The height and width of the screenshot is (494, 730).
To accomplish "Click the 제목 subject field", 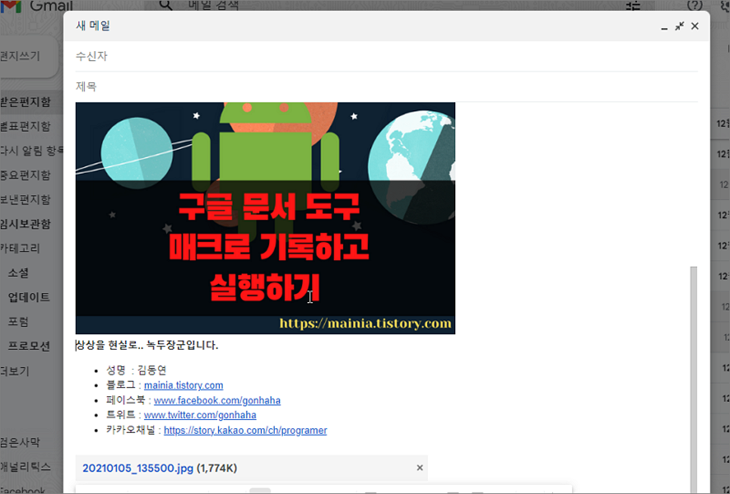I will pos(386,87).
